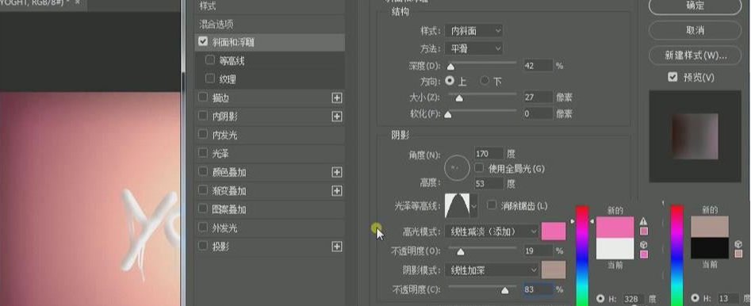Select direction 下 radio button
This screenshot has height=306, width=751.
485,81
